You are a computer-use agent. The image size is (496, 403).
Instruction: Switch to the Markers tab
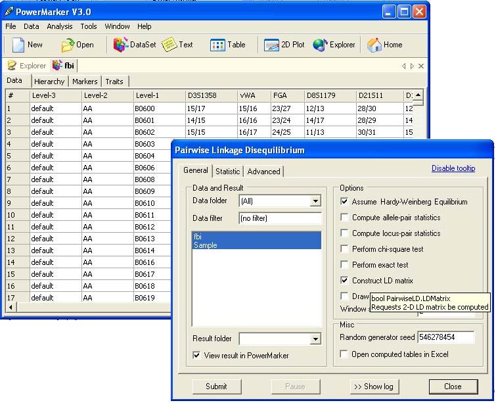pyautogui.click(x=85, y=82)
